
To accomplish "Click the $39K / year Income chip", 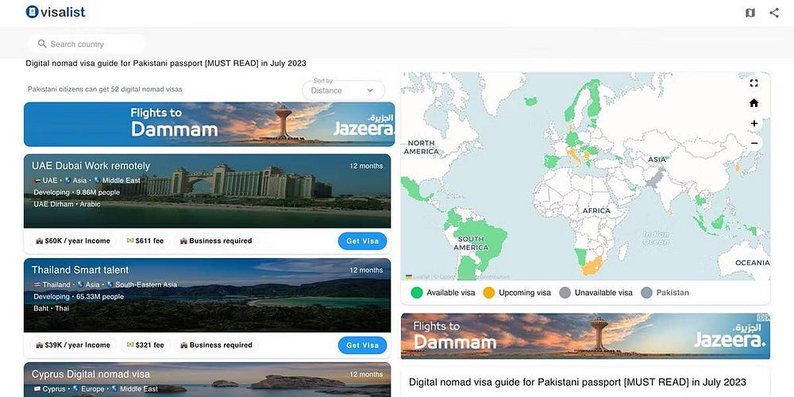I will (72, 345).
